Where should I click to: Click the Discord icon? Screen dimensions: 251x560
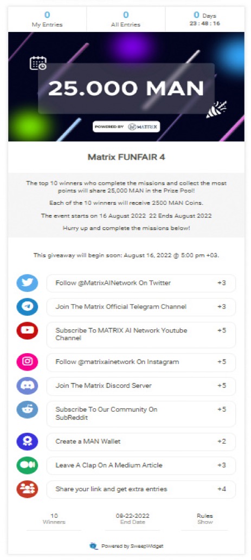pyautogui.click(x=27, y=386)
